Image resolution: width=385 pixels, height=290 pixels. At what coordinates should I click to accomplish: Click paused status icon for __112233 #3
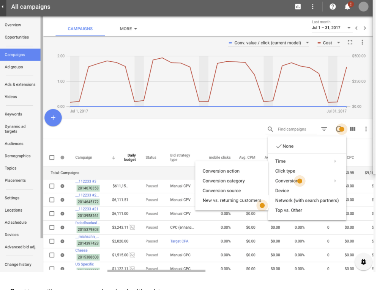tap(62, 186)
